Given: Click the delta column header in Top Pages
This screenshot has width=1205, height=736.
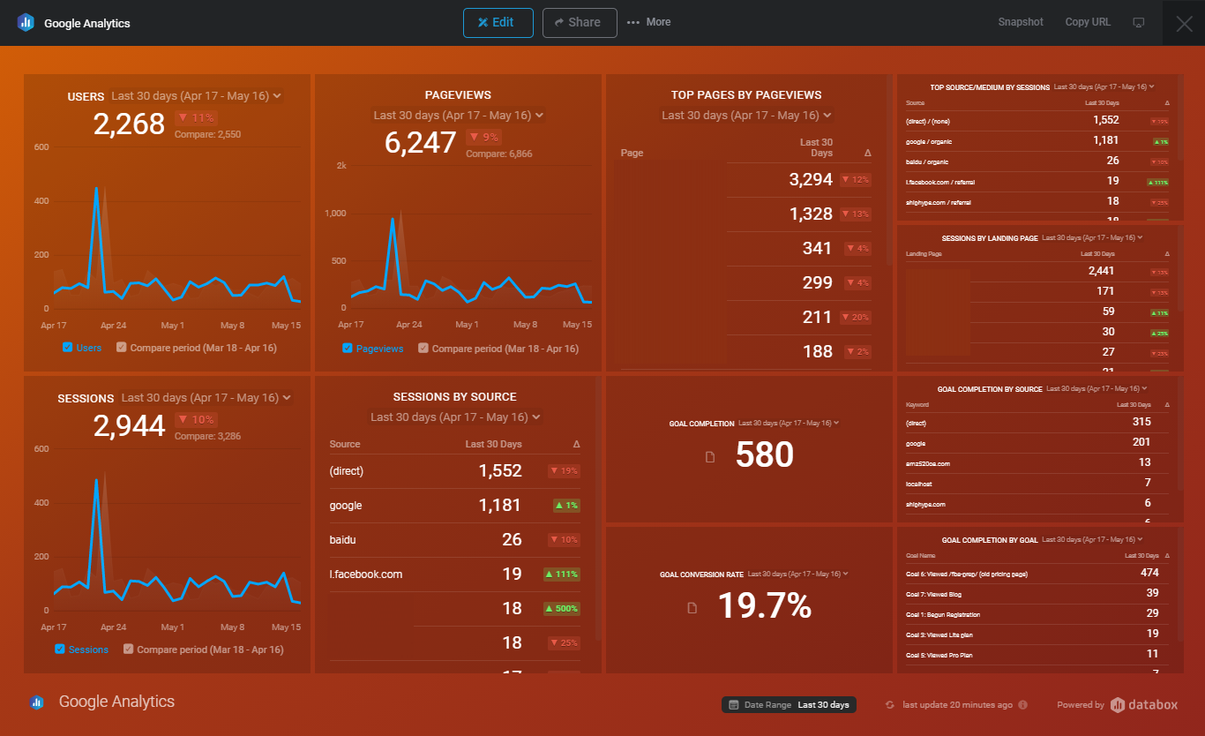Looking at the screenshot, I should tap(867, 153).
